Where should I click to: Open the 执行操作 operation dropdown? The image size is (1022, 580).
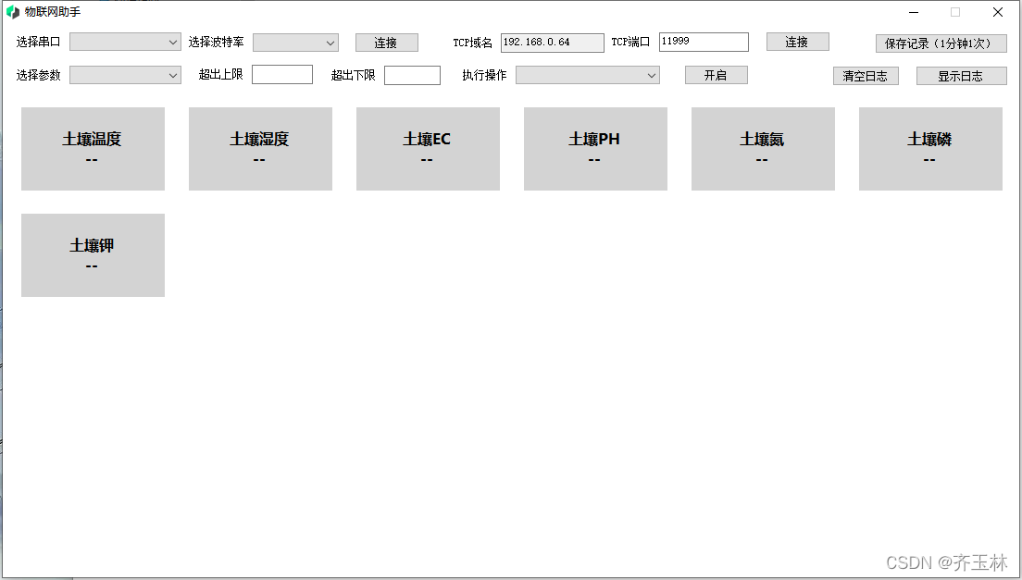[x=587, y=74]
